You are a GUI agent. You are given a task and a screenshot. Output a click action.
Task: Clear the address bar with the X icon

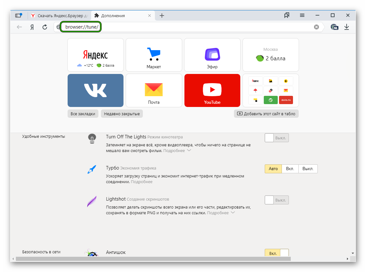(316, 27)
